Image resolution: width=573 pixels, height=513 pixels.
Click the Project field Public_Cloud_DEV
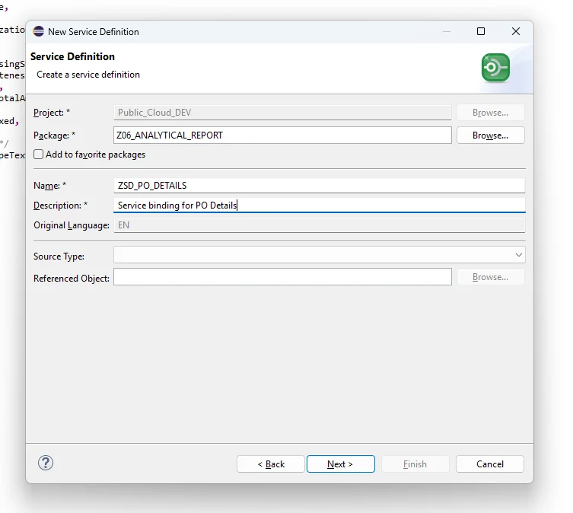click(x=282, y=112)
